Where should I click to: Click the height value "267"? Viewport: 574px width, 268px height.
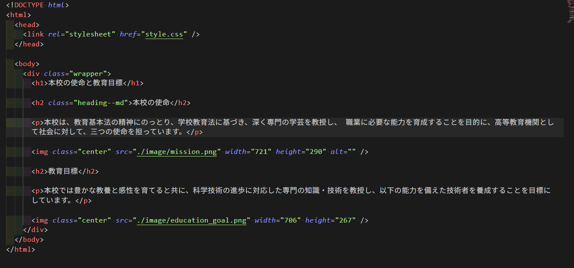(346, 220)
